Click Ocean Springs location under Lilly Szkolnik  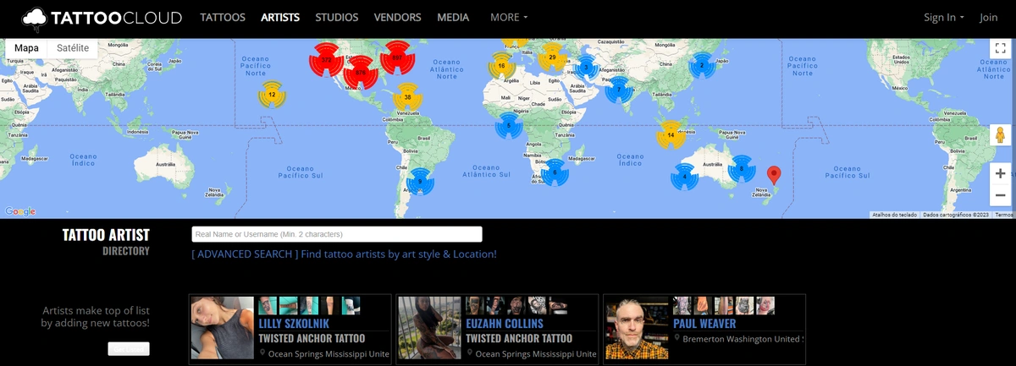coord(328,354)
